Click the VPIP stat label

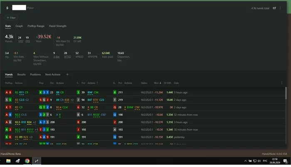point(21,41)
